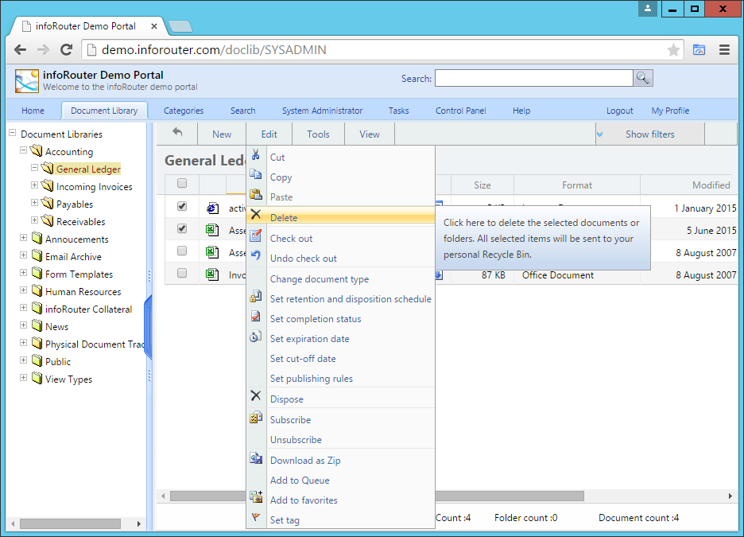Click inside the portal Search field
Screen dimensions: 744x537
coord(534,78)
